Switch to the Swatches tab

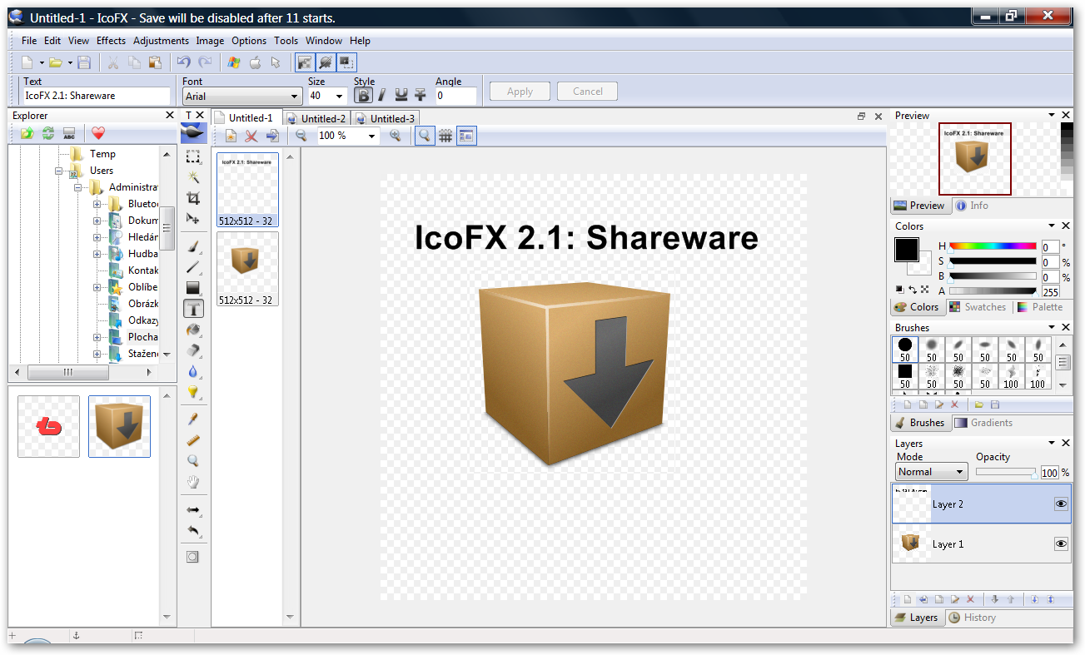point(978,307)
